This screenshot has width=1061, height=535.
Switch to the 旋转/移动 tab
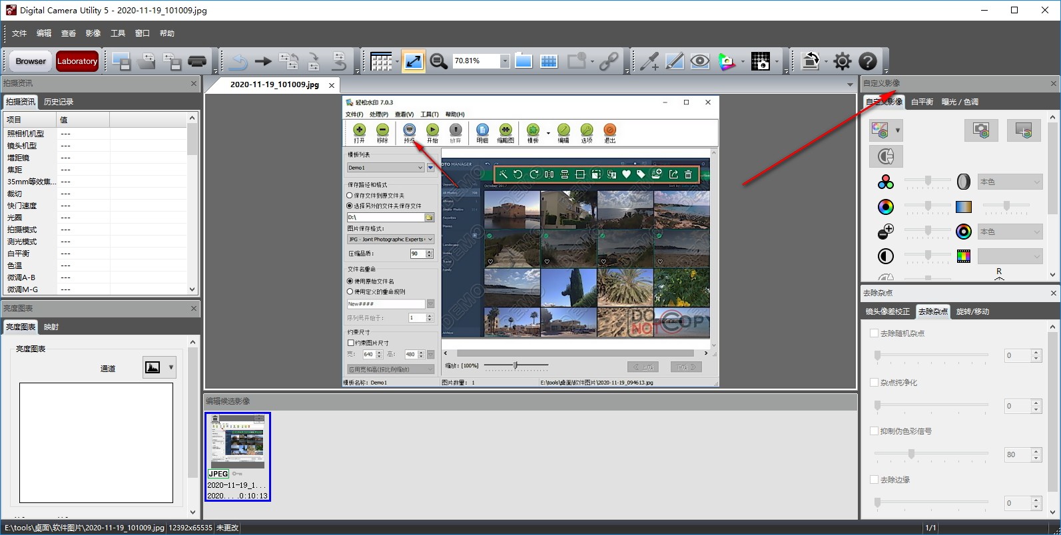click(x=972, y=311)
